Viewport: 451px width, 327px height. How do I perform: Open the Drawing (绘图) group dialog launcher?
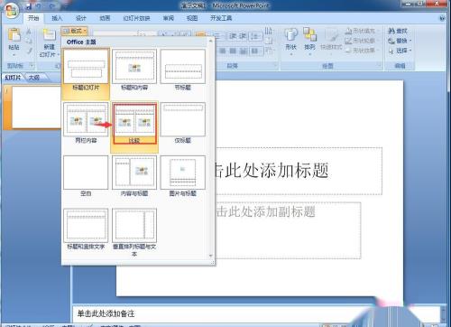point(379,65)
